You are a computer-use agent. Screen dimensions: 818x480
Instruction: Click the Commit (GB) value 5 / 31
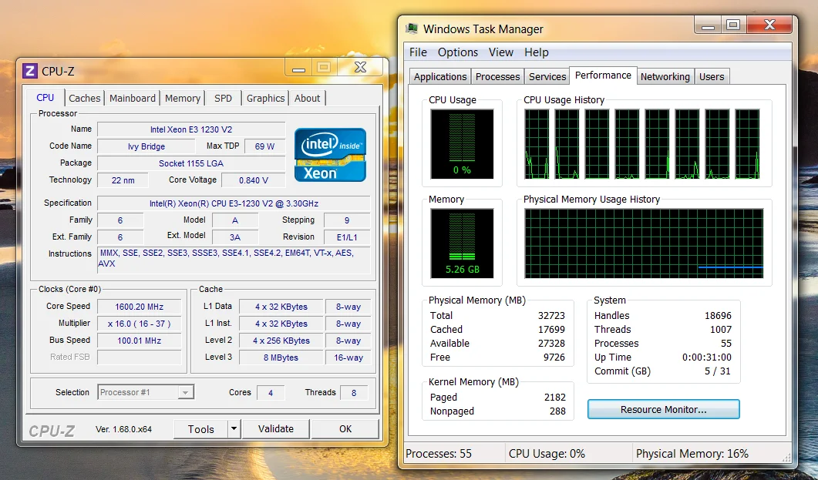[x=718, y=371]
